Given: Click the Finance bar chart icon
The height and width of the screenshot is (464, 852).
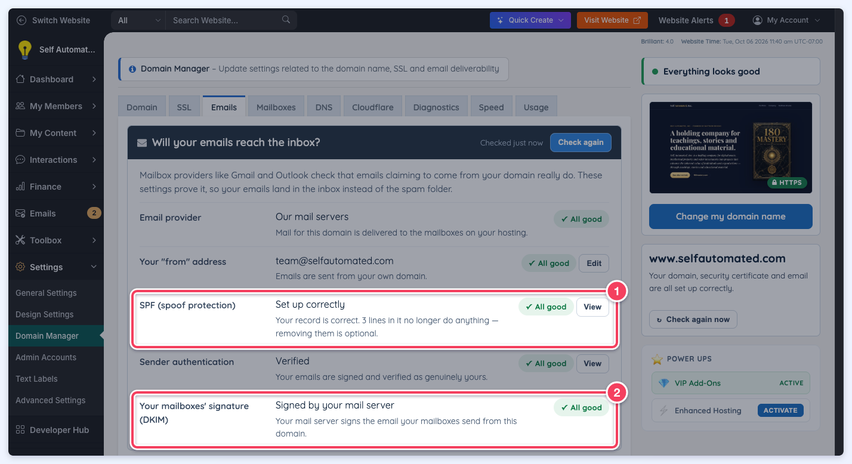Looking at the screenshot, I should coord(20,187).
